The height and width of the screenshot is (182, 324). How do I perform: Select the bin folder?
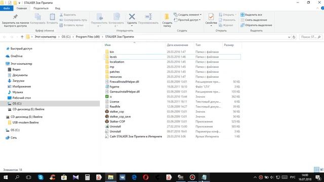tap(112, 52)
